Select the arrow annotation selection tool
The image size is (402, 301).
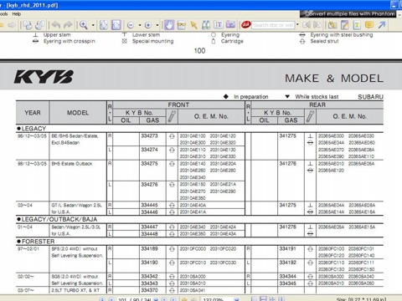pyautogui.click(x=193, y=25)
